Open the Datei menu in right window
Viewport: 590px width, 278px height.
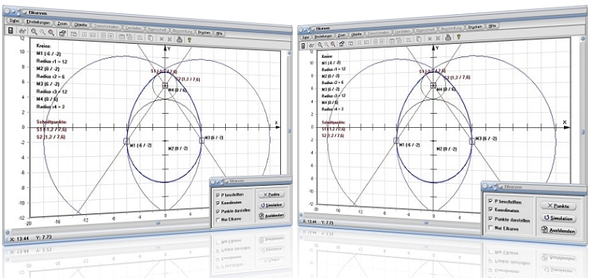coord(305,37)
